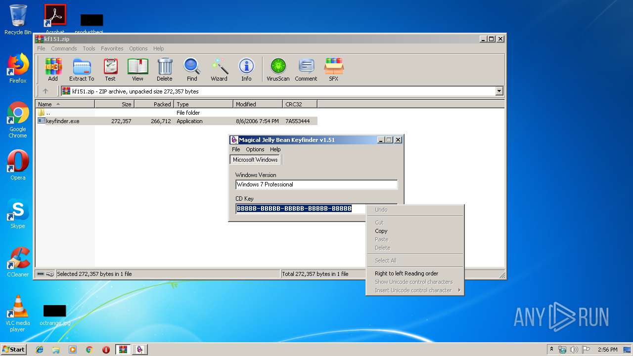Open Windows Explorer taskbar icon
633x356 pixels.
pos(56,350)
